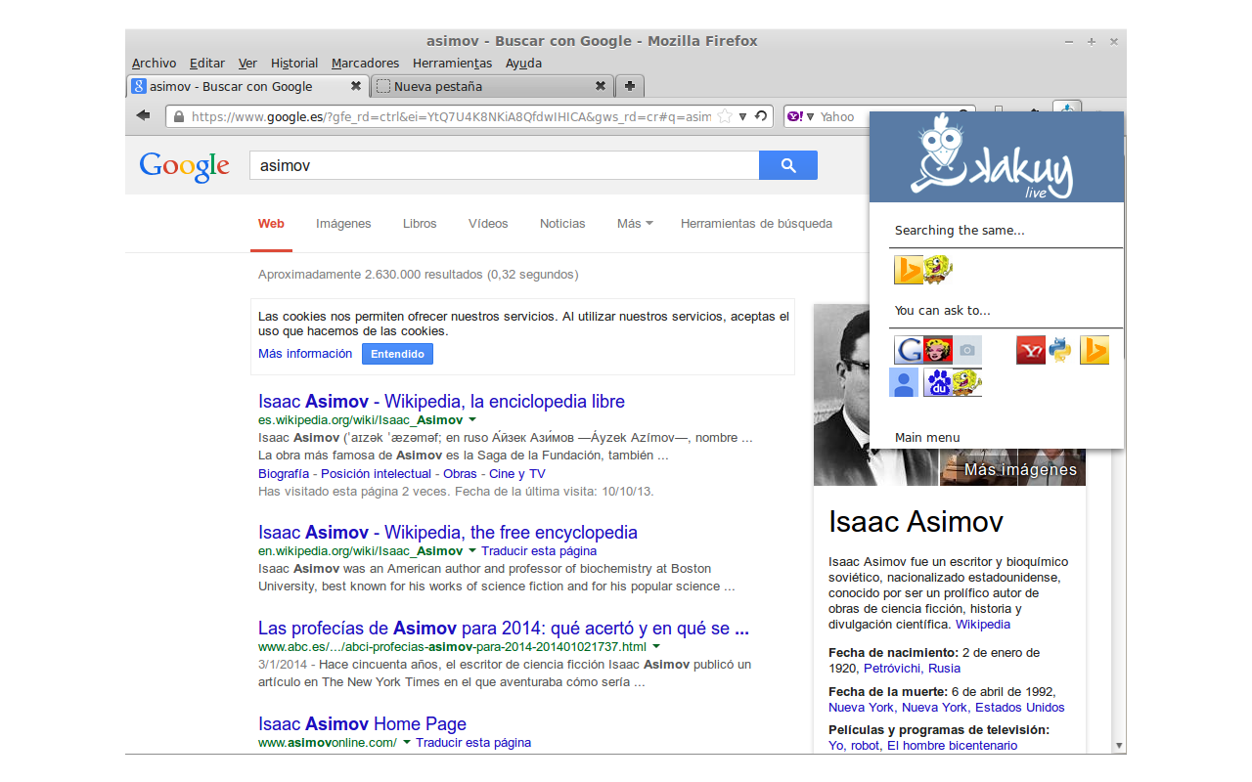Open Isaac Asimov - Wikipedia, the free encyclopedia
This screenshot has width=1252, height=782.
tap(448, 533)
